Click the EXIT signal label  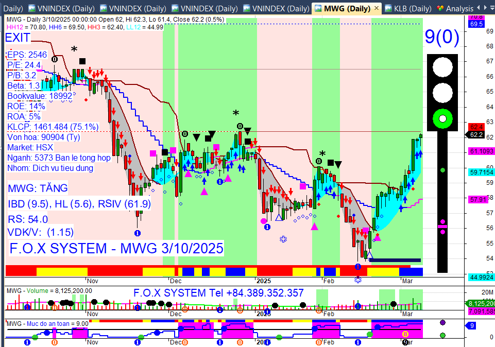(x=18, y=38)
